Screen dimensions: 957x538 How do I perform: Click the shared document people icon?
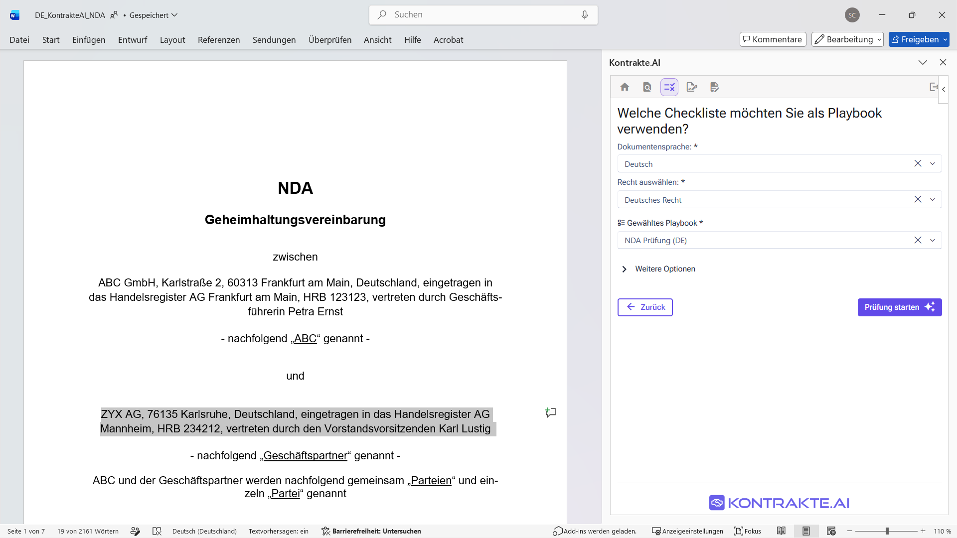(x=114, y=15)
